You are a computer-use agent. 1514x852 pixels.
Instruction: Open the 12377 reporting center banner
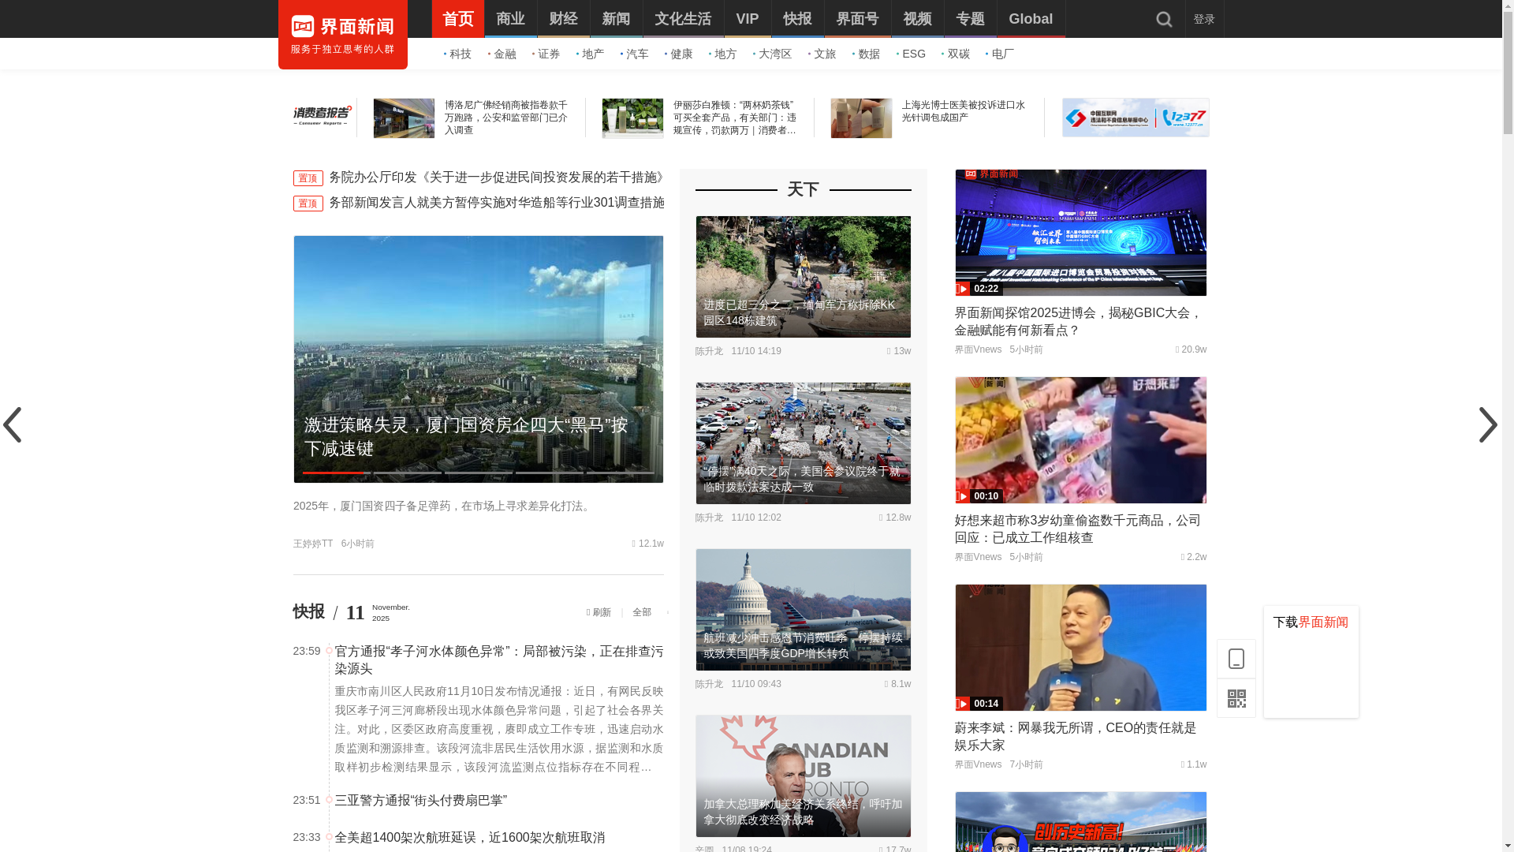[1135, 118]
